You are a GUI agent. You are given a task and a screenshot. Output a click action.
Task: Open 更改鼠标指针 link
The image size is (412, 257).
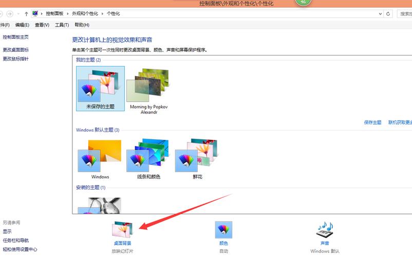pos(15,59)
